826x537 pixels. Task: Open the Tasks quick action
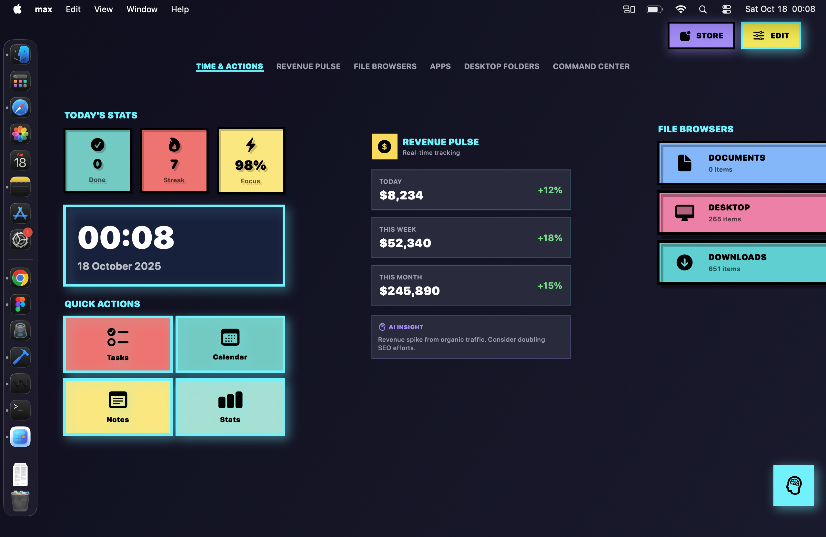(x=118, y=344)
